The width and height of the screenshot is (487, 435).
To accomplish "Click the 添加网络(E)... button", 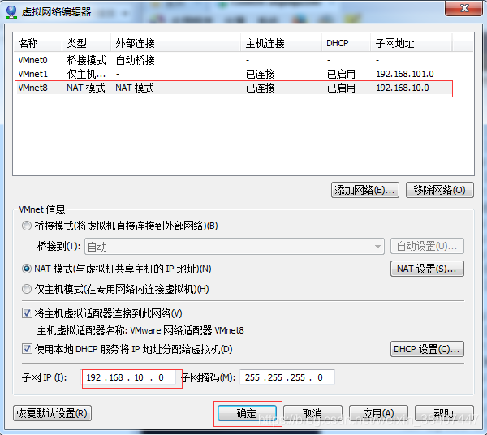I will (x=365, y=190).
